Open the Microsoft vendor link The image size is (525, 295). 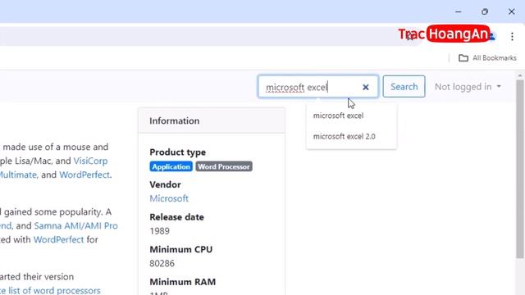click(x=169, y=198)
